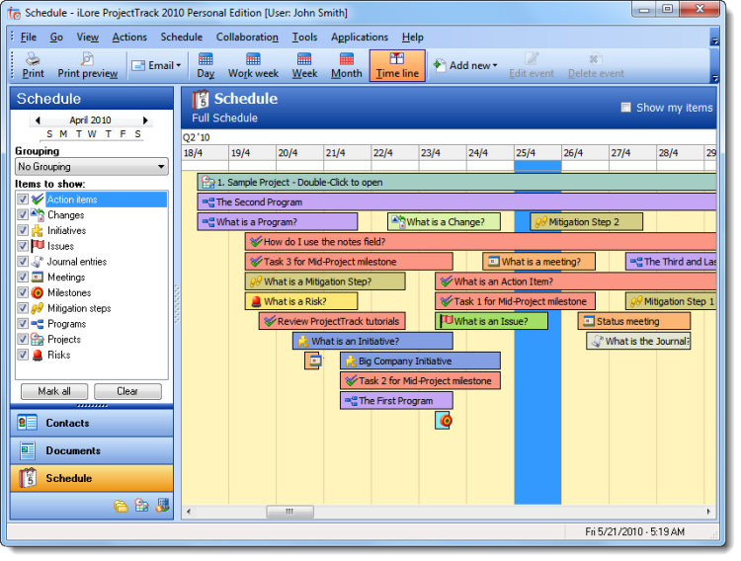Screen dimensions: 741x561
Task: Expand the Add new dropdown
Action: point(495,66)
